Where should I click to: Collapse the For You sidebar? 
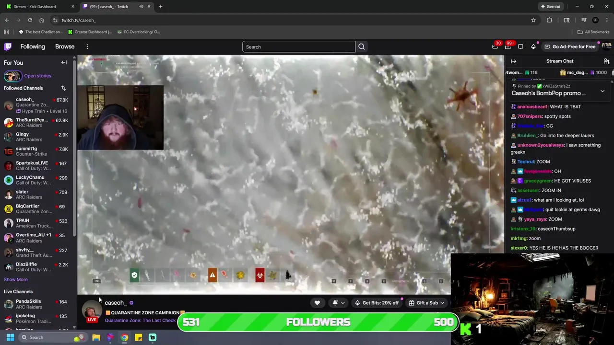(x=64, y=62)
